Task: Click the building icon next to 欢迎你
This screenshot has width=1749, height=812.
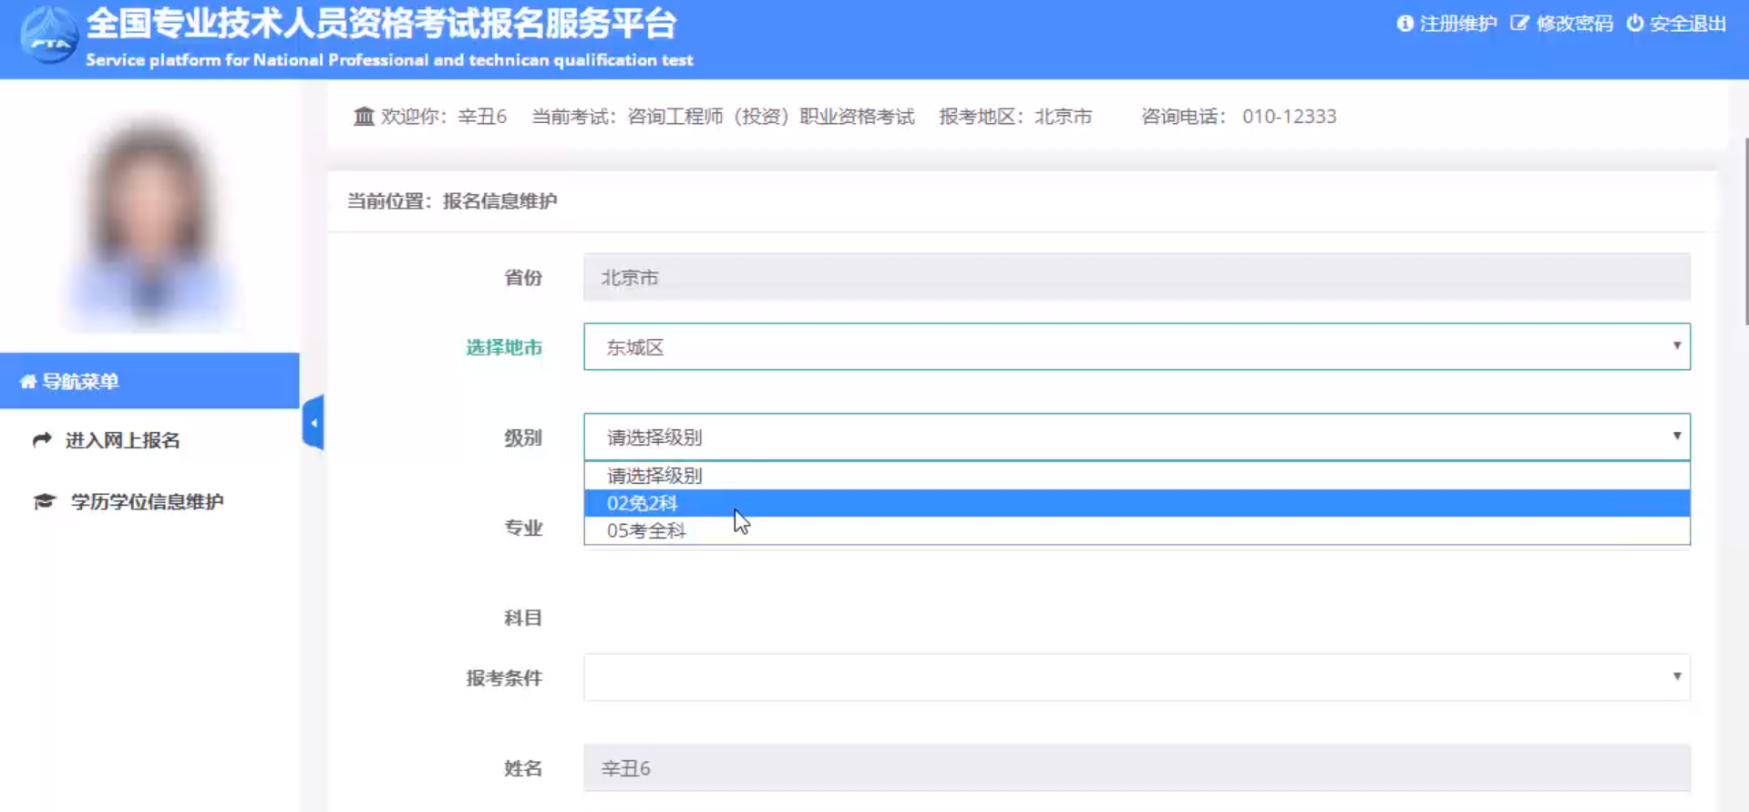Action: [364, 117]
